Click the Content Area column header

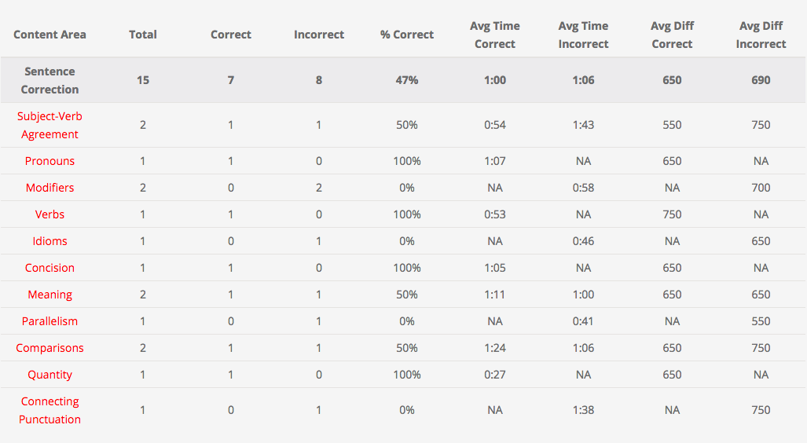[50, 35]
